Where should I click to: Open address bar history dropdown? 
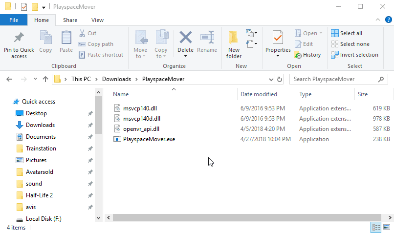click(x=271, y=80)
